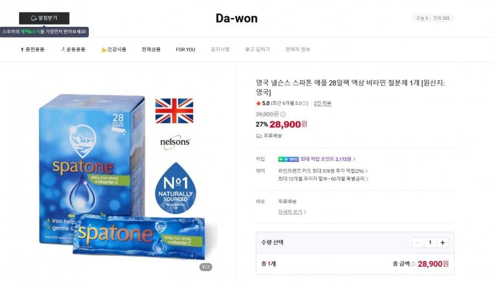The width and height of the screenshot is (493, 282).
Task: Expand 무이자 할부 특별금리 details
Action: point(323,179)
